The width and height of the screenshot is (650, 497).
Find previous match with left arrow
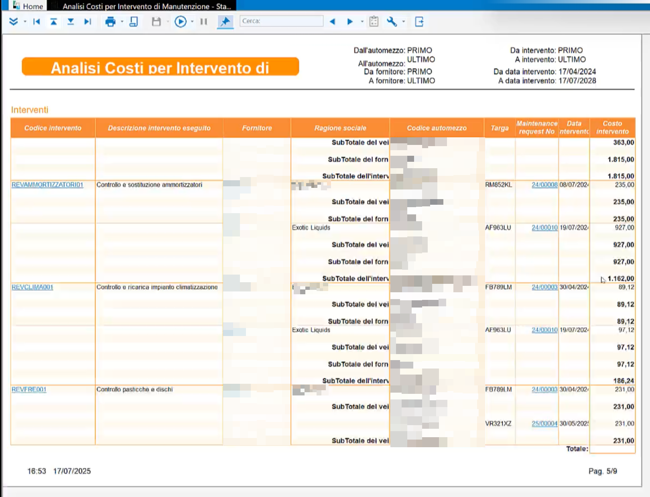333,22
